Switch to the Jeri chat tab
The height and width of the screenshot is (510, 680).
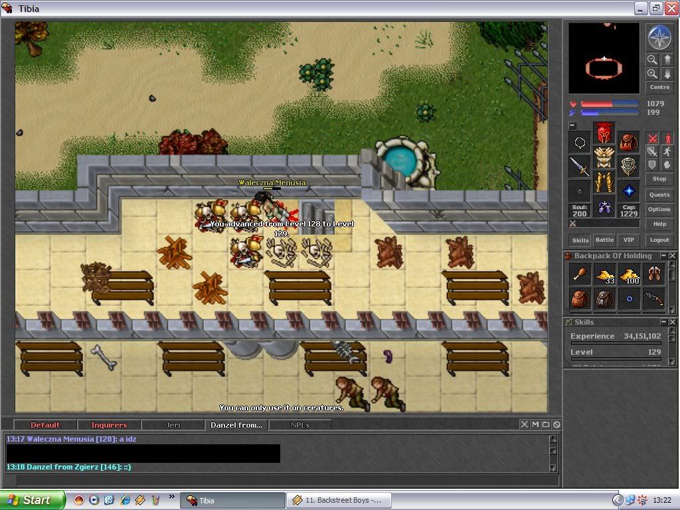tap(173, 425)
